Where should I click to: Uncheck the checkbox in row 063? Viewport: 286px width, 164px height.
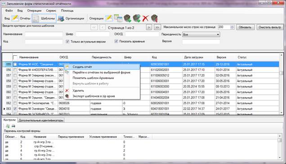pos(15,109)
